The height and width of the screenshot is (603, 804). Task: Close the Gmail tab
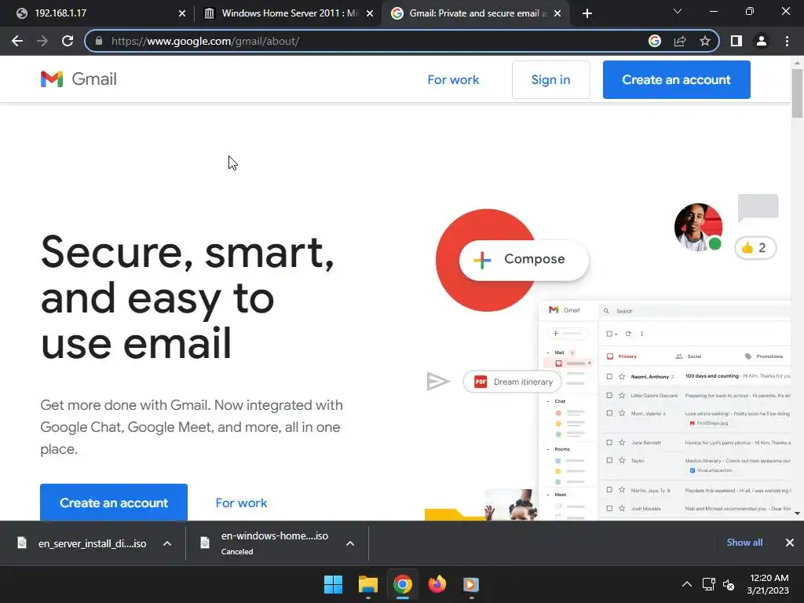(557, 13)
